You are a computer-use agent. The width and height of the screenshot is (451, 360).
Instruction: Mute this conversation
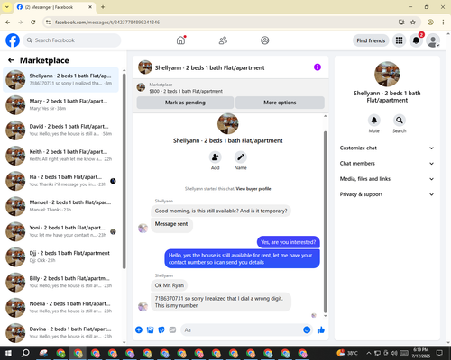(374, 121)
